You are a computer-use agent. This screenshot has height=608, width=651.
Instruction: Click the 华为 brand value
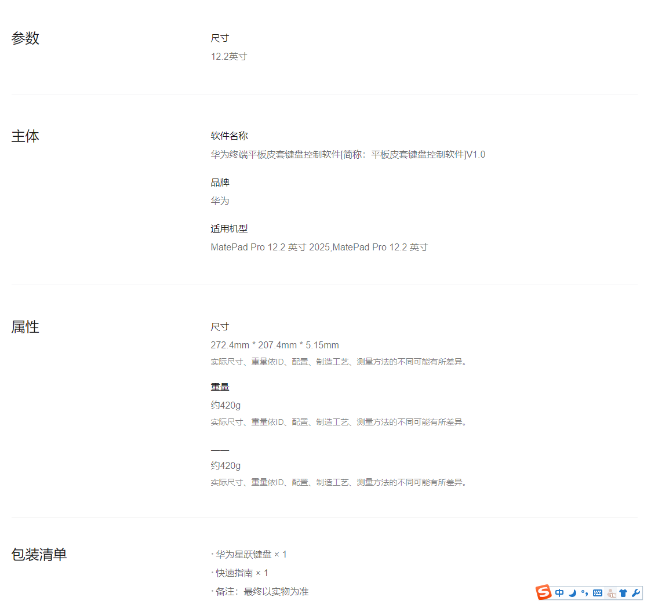pos(220,201)
